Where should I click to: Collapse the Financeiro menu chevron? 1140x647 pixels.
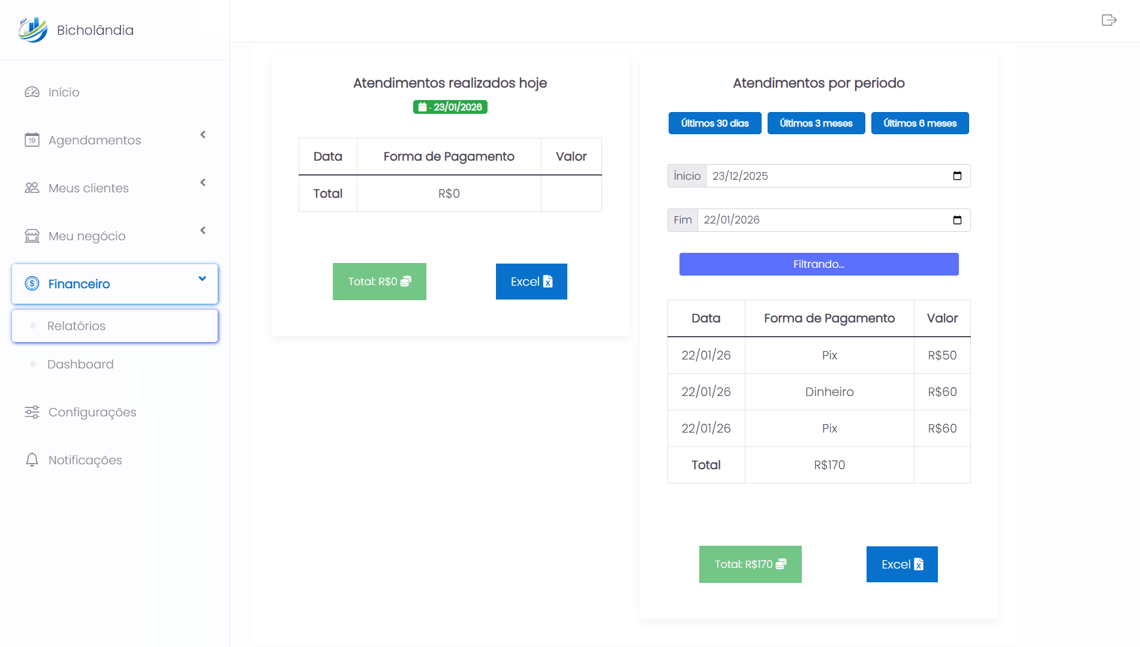point(202,279)
